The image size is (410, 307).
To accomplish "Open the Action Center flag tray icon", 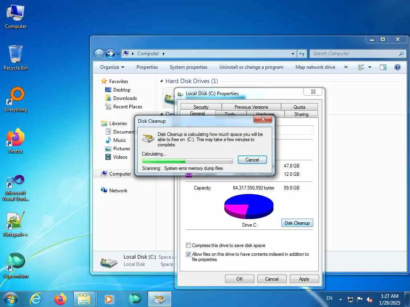I will (x=360, y=299).
